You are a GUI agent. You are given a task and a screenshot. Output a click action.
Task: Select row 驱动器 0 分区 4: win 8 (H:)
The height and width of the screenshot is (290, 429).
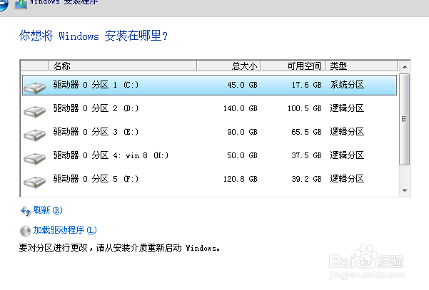pos(209,155)
